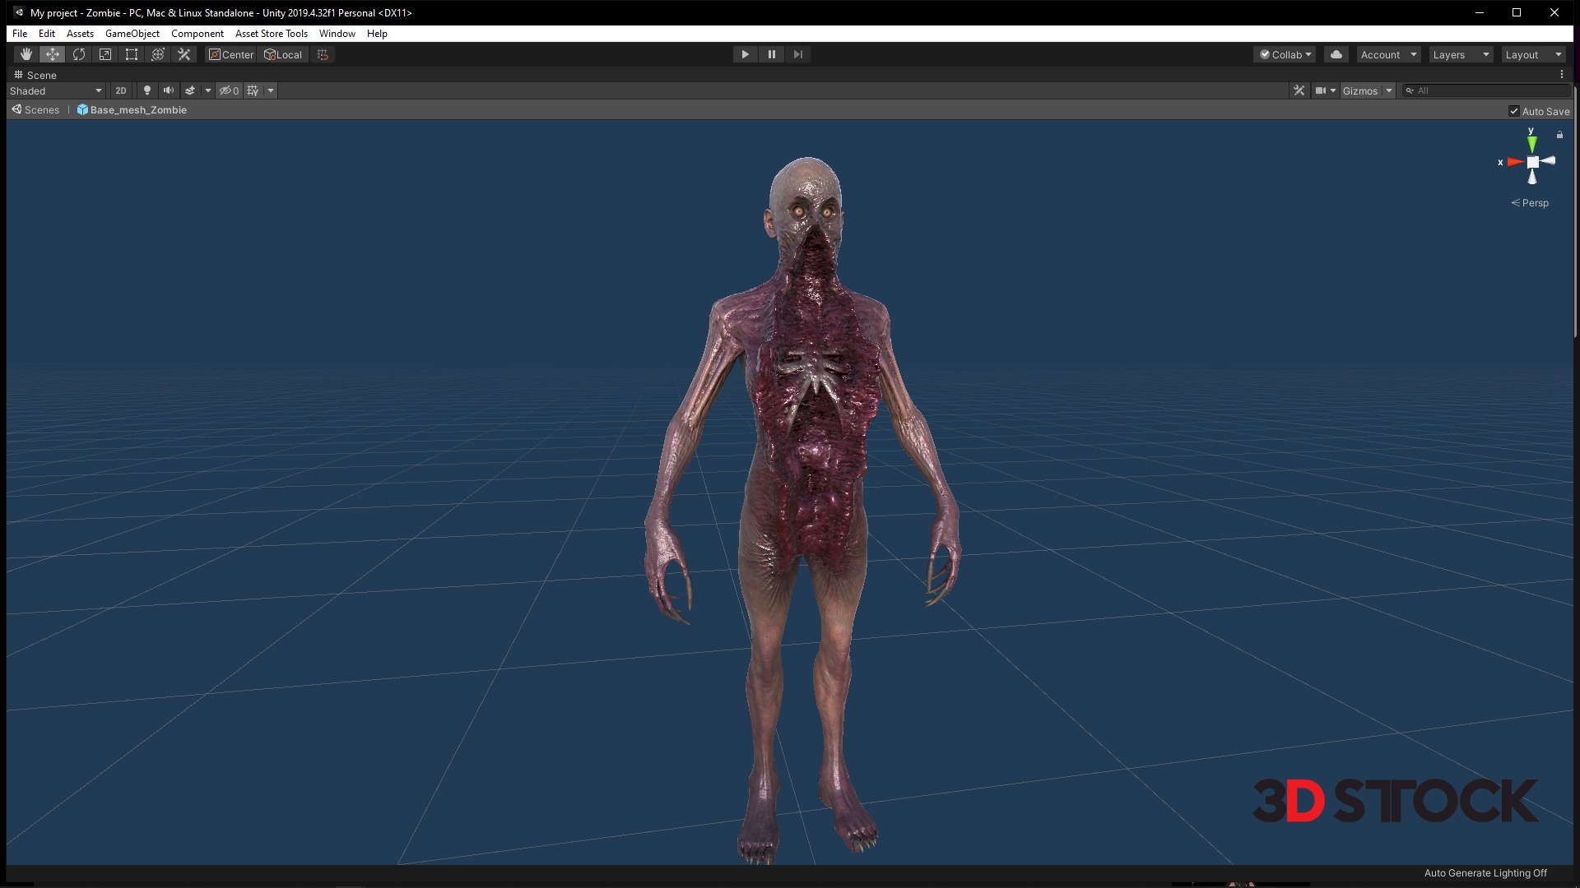Click the grid snapping magnet icon
Viewport: 1580px width, 888px height.
point(323,54)
